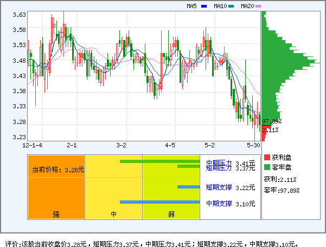326x247 pixels.
Task: Click the 12-1-4 date axis label
Action: click(x=32, y=145)
